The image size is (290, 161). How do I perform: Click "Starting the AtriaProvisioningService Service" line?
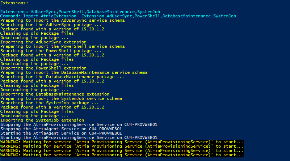click(x=79, y=137)
